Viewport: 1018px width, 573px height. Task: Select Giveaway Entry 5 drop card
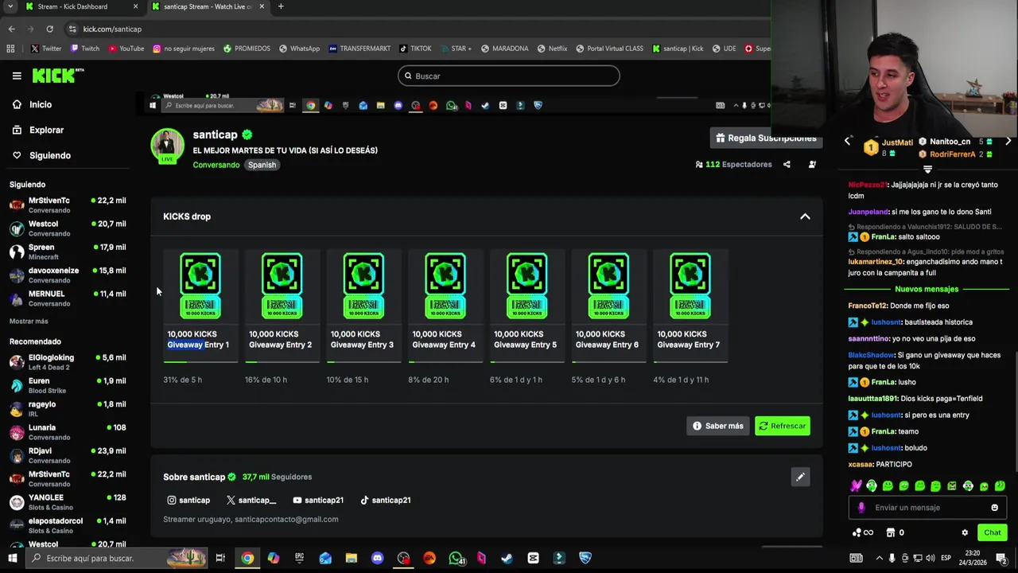click(526, 306)
